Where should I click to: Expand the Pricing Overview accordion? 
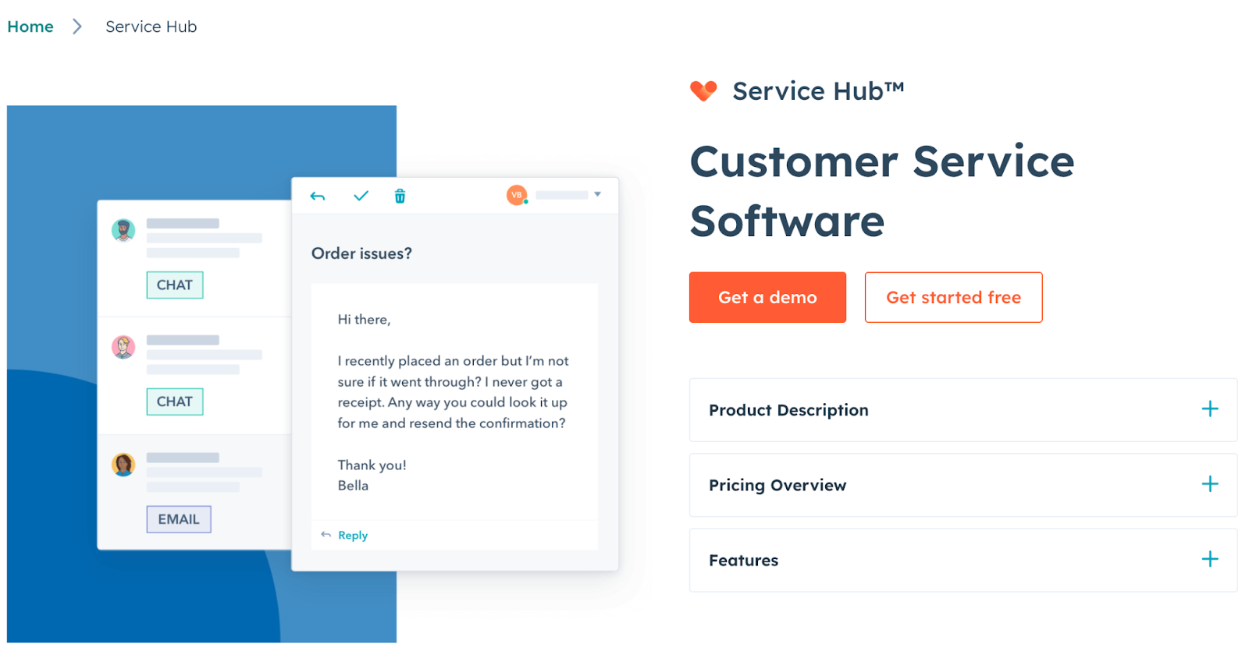pyautogui.click(x=1209, y=484)
